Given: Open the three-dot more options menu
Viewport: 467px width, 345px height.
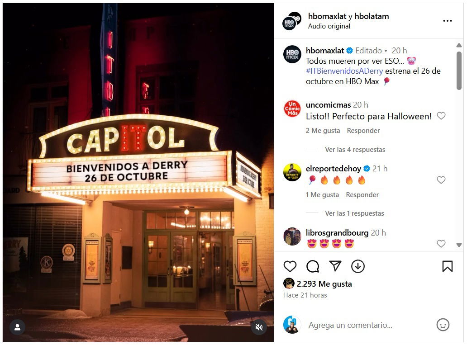Looking at the screenshot, I should click(x=448, y=21).
